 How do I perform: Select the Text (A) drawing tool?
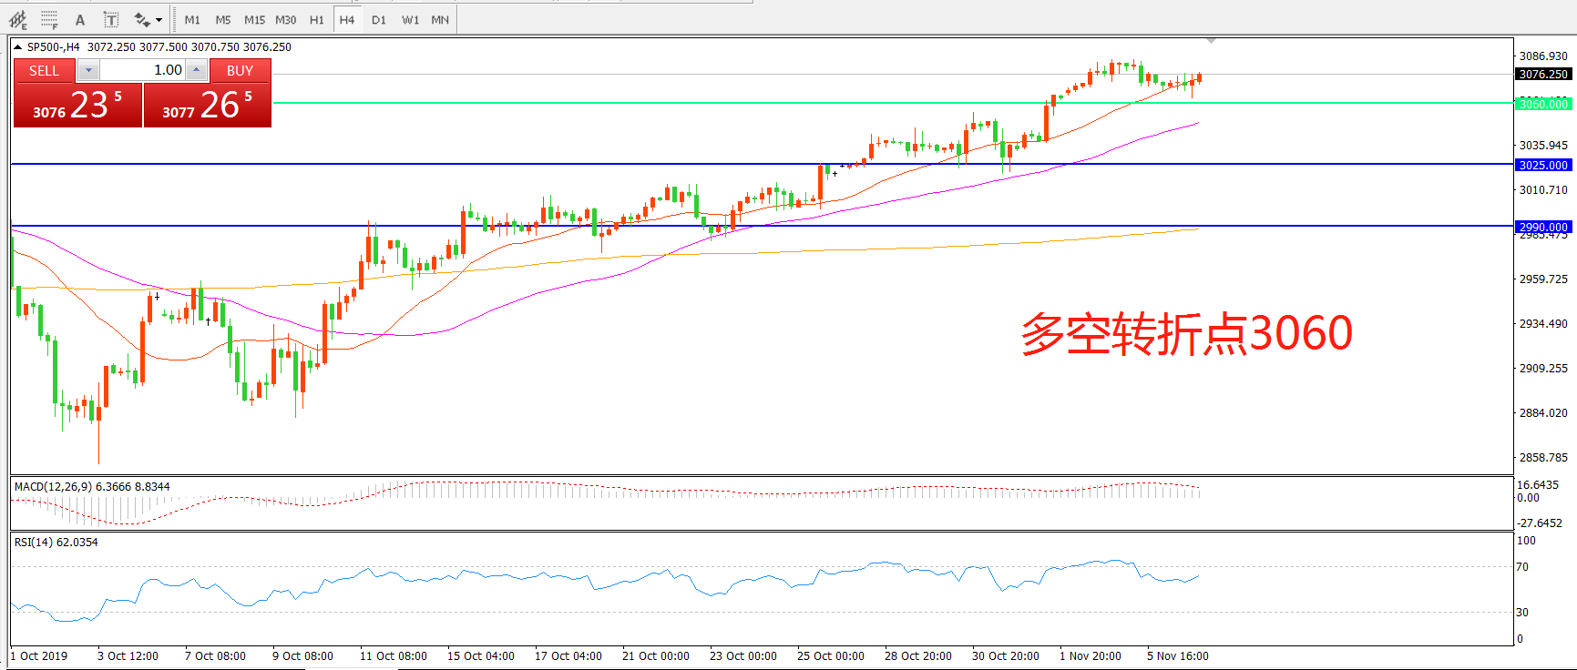click(x=80, y=19)
